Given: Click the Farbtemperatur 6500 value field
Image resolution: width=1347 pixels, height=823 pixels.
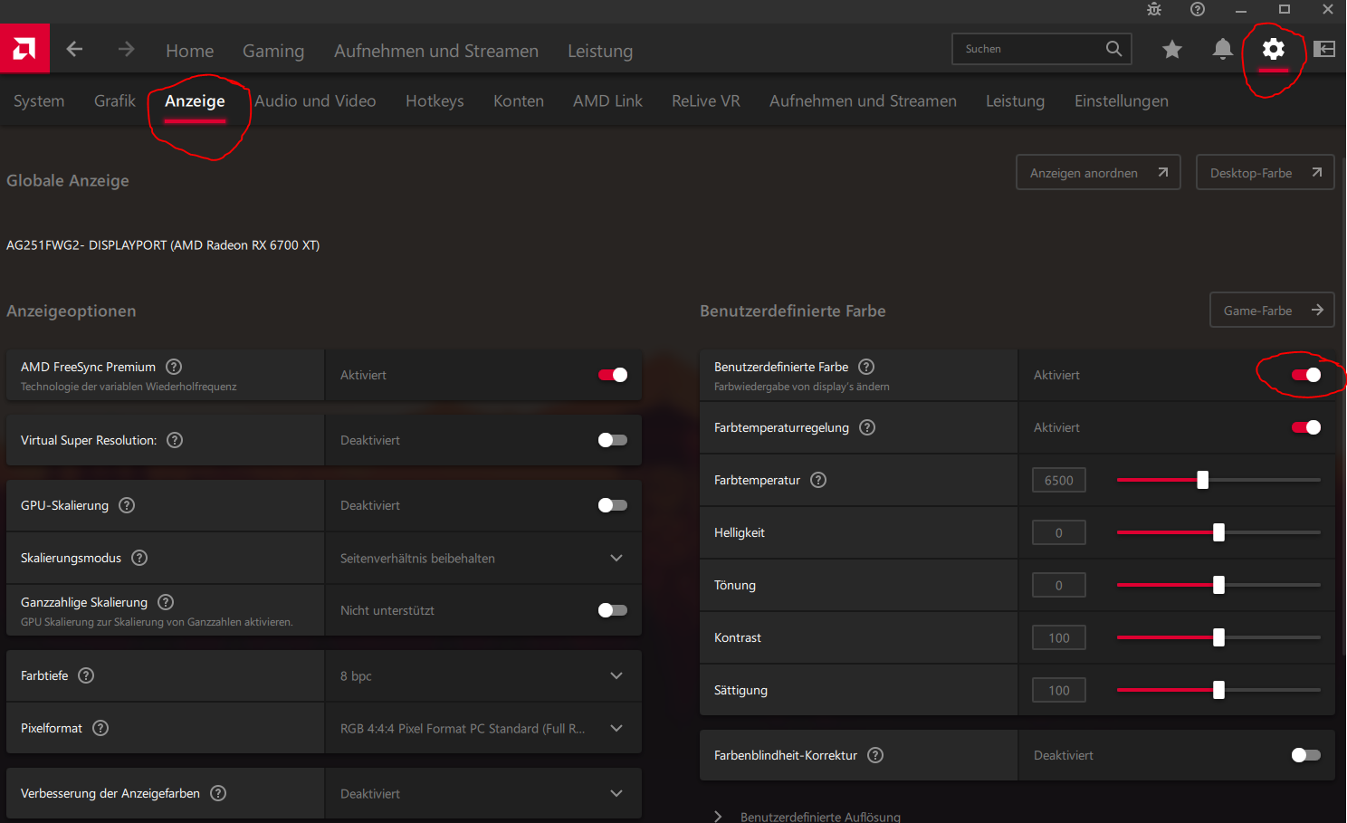Looking at the screenshot, I should pyautogui.click(x=1058, y=480).
